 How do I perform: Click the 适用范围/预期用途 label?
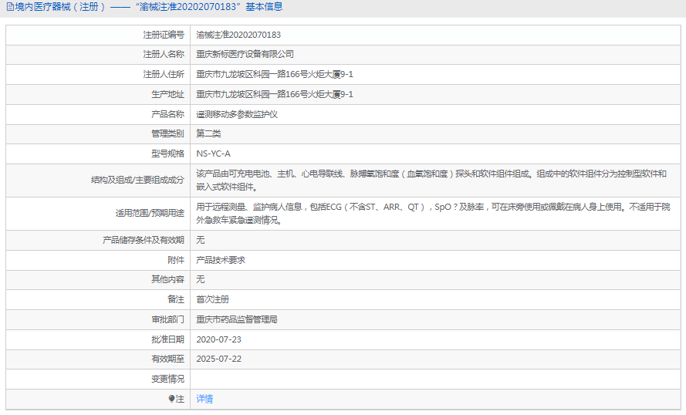click(150, 214)
